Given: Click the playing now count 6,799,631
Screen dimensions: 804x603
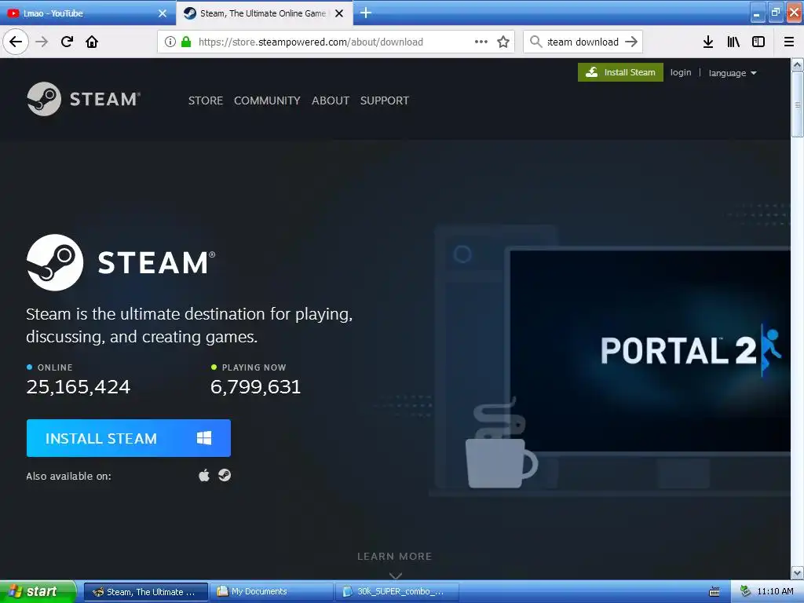Looking at the screenshot, I should coord(255,386).
